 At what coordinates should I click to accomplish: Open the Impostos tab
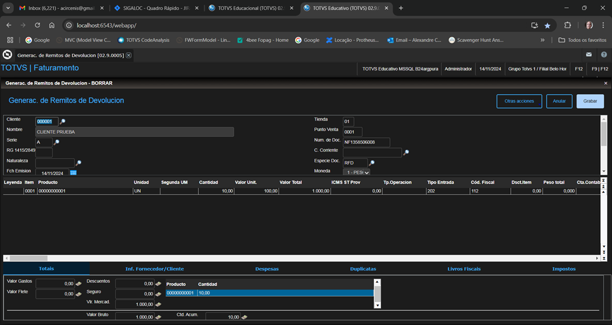tap(563, 269)
